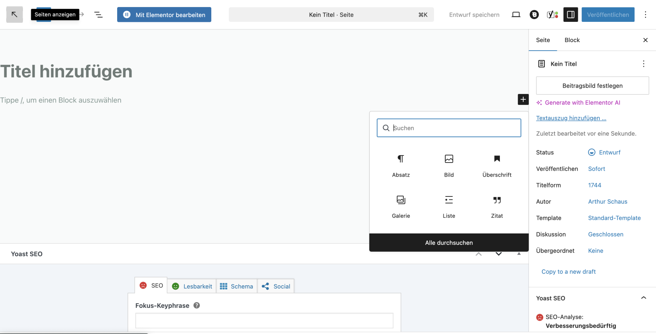
Task: Open the options menu with three dots
Action: pos(645,15)
